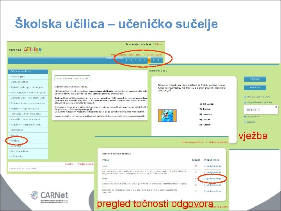281x211 pixels.
Task: Open Pogledaj rješenje in fourth results row
Action: (x=213, y=185)
